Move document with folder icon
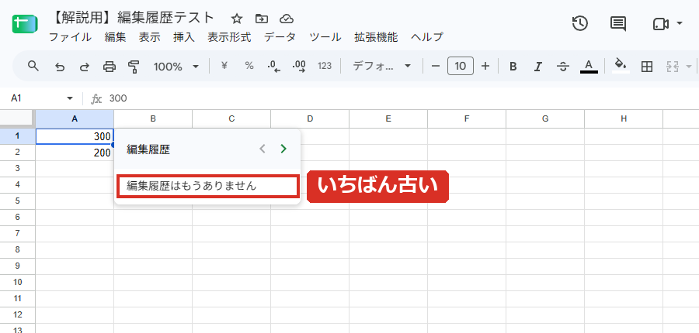The height and width of the screenshot is (333, 699). [261, 19]
